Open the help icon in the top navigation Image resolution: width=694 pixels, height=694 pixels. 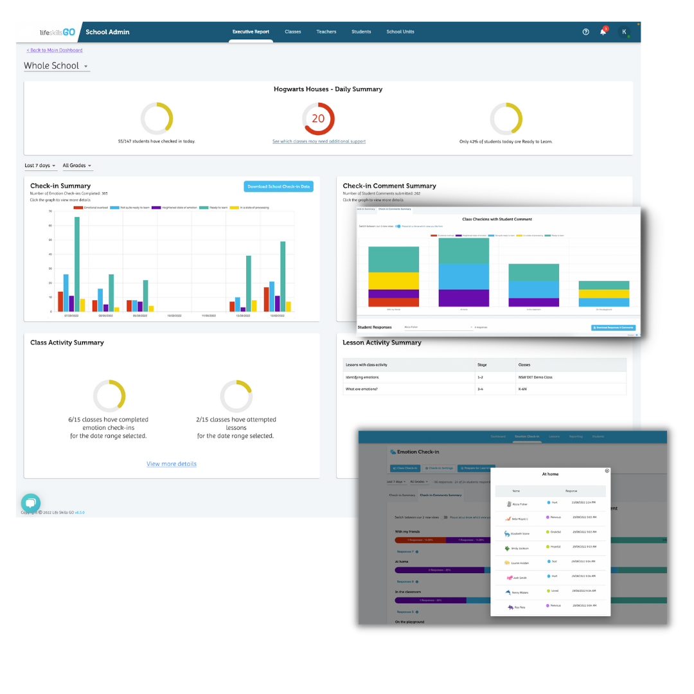point(585,31)
